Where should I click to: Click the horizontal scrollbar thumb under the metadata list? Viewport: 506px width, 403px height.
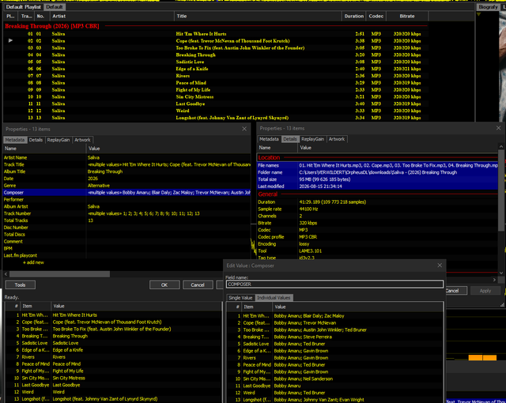[x=59, y=274]
